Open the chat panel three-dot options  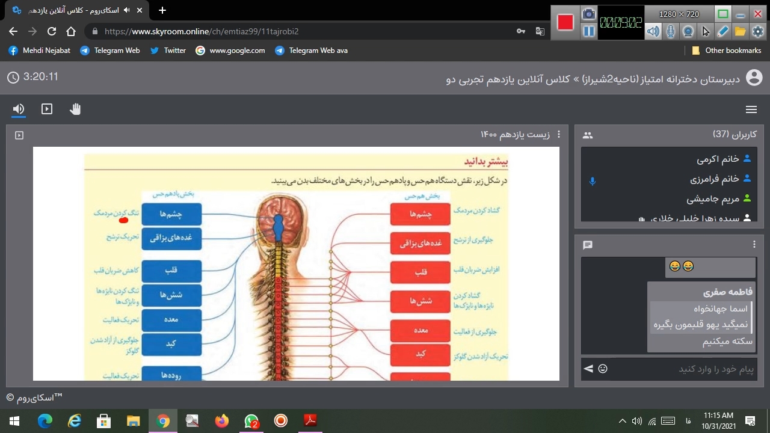pyautogui.click(x=754, y=244)
